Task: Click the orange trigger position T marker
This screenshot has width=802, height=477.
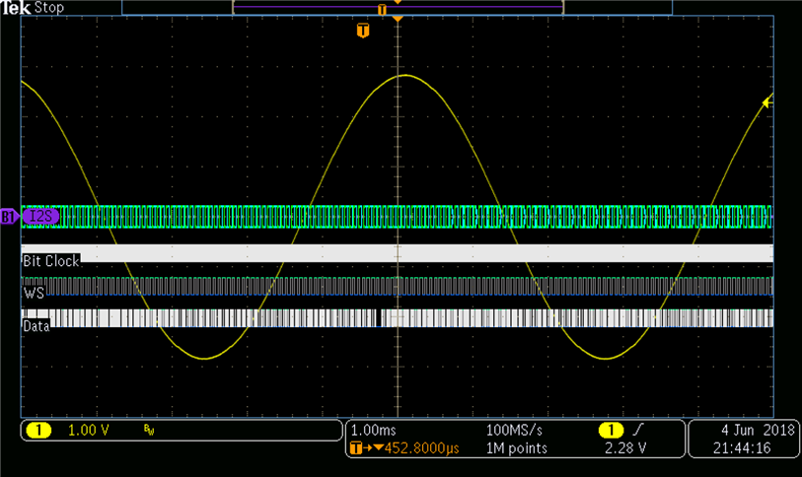Action: pyautogui.click(x=363, y=32)
